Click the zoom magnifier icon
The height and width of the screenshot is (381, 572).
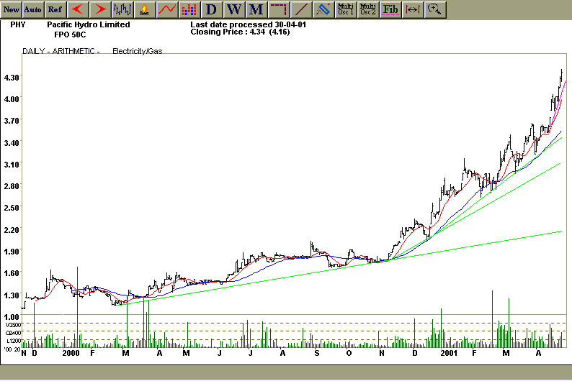point(434,9)
